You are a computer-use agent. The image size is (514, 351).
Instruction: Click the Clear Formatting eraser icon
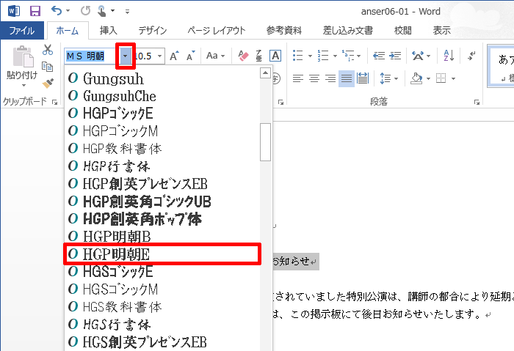pos(243,56)
